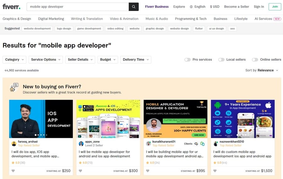Select the website development suggestion
This screenshot has height=179, width=283.
37,29
